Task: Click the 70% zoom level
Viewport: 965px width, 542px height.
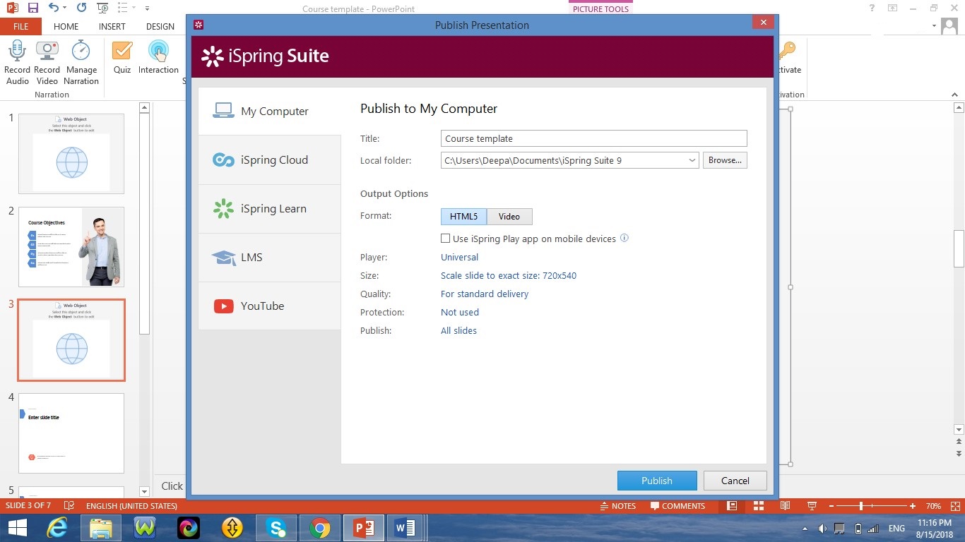Action: 933,506
